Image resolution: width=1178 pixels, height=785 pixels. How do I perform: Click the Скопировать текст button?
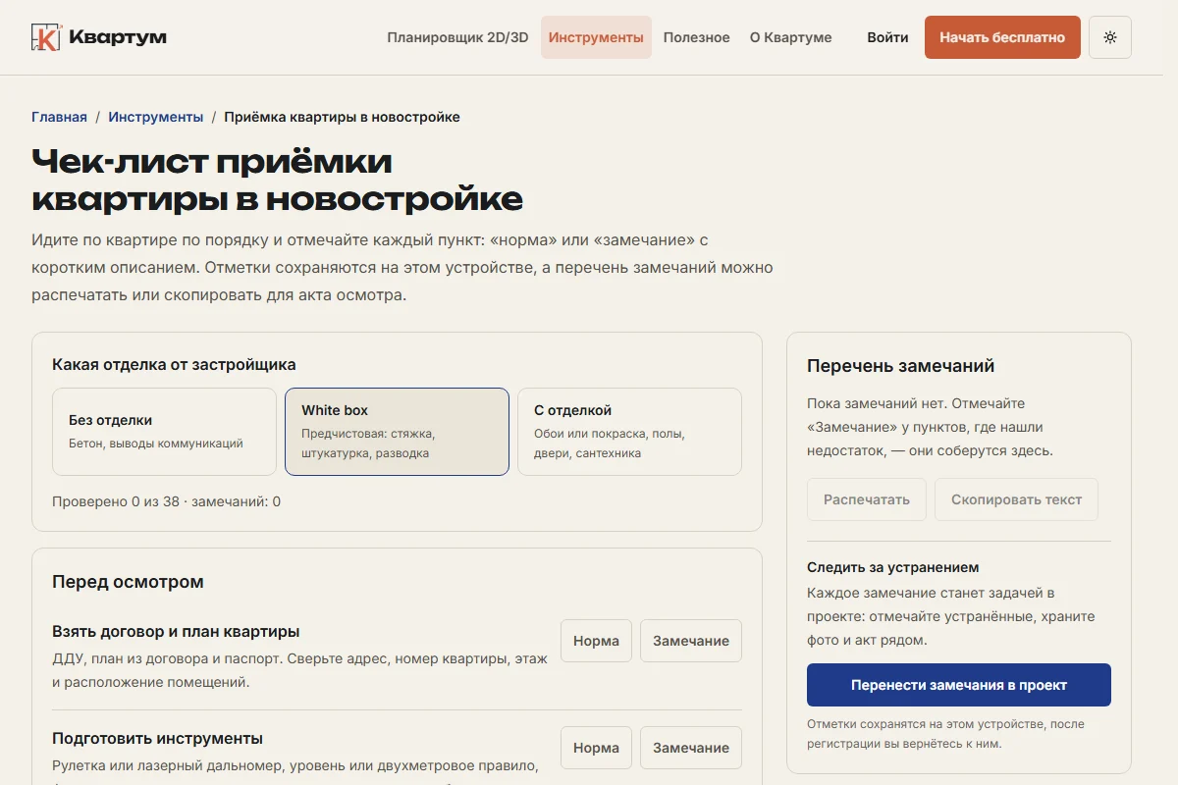[x=1016, y=499]
